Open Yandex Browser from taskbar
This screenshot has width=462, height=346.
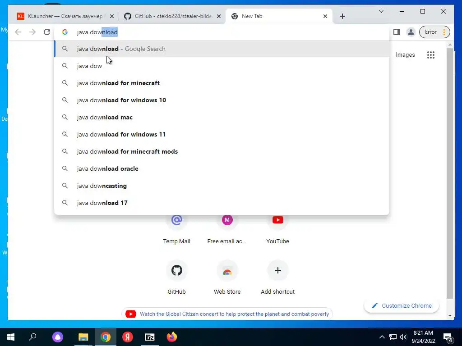[x=128, y=337]
